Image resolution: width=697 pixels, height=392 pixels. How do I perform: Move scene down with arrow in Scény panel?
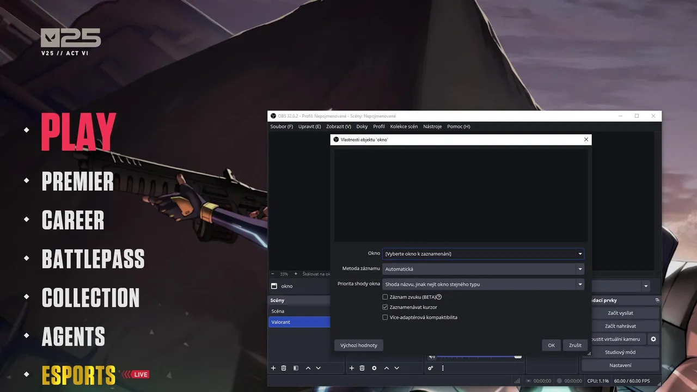tap(319, 368)
